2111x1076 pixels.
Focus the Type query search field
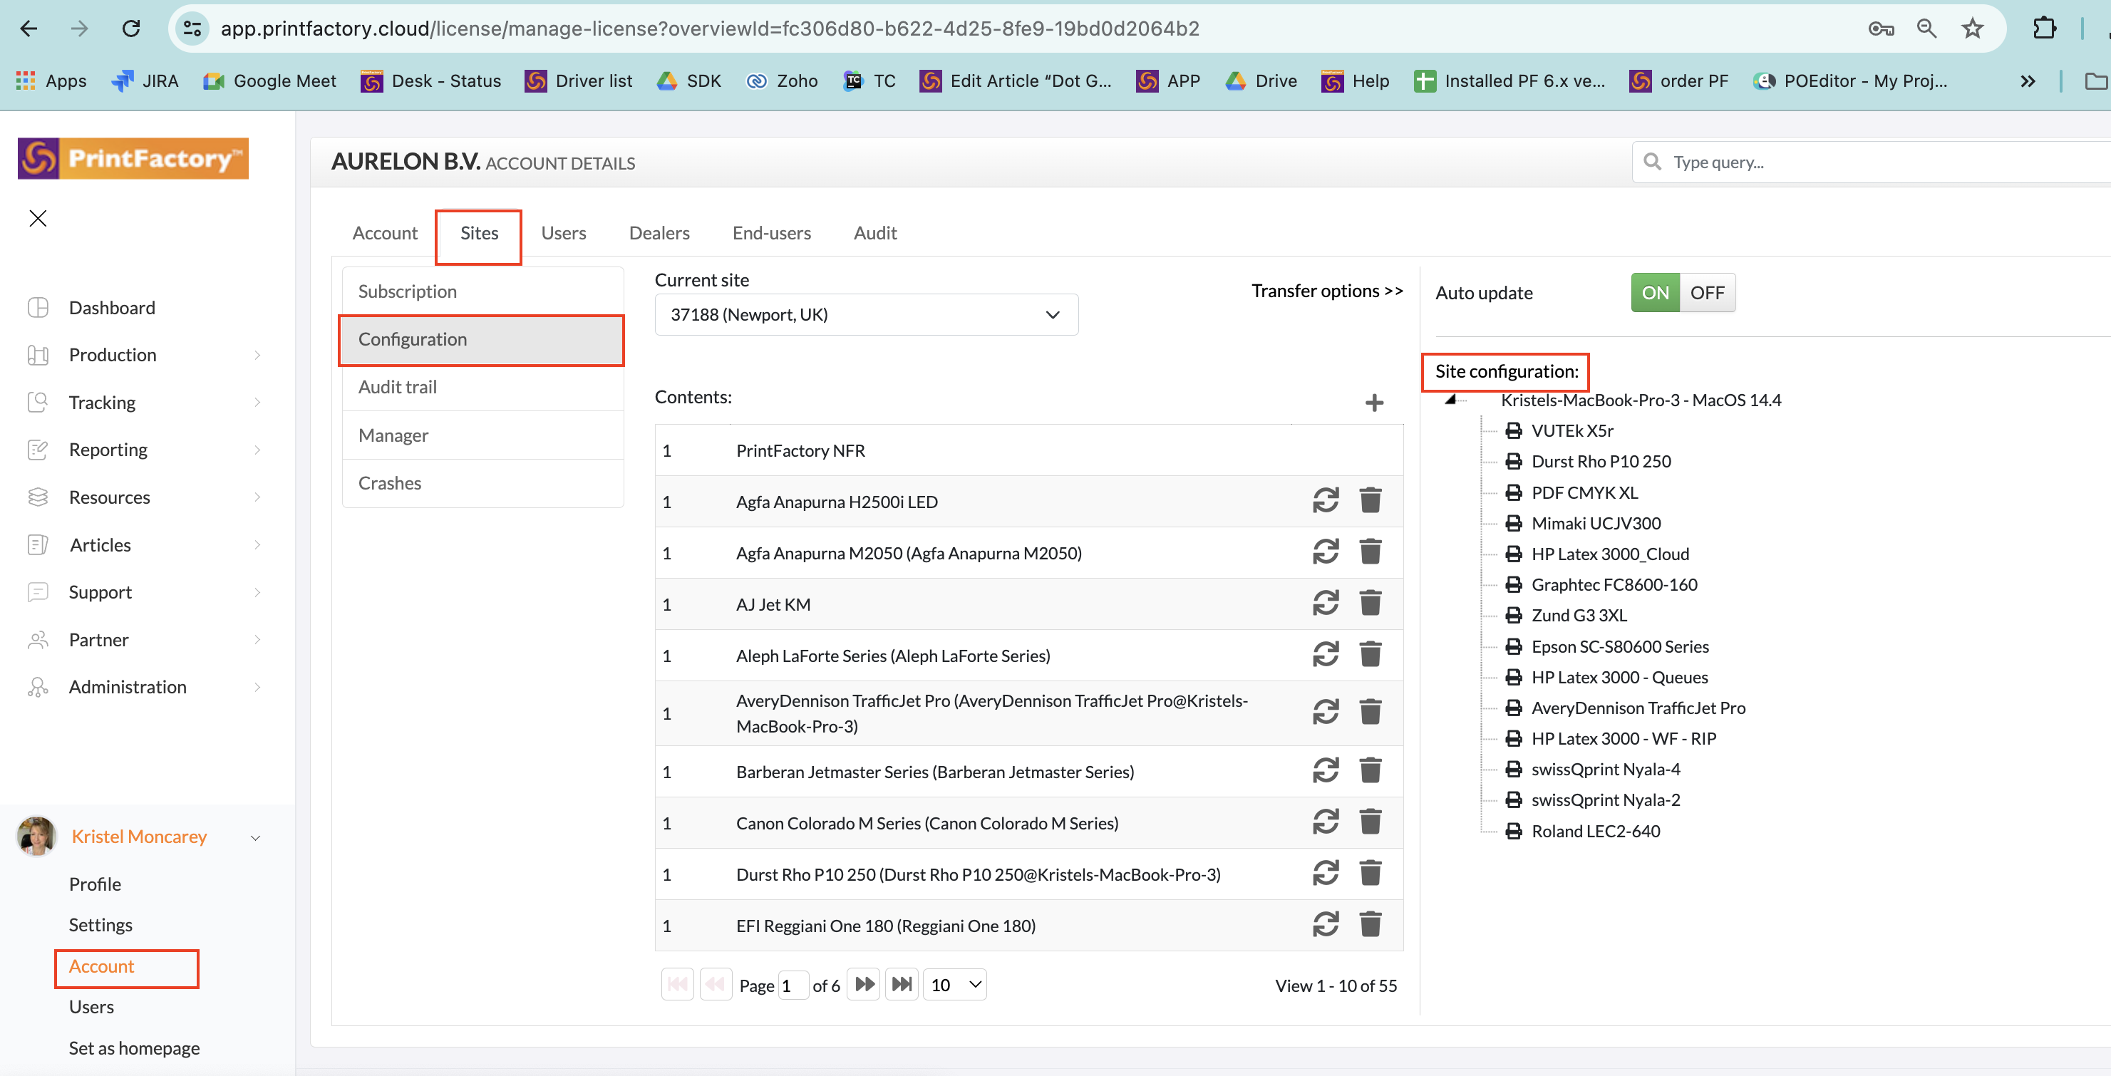click(x=1872, y=162)
